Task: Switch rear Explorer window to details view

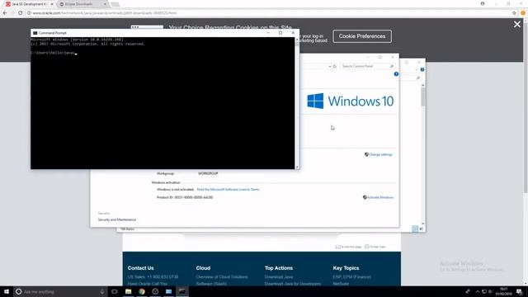Action: point(415,229)
